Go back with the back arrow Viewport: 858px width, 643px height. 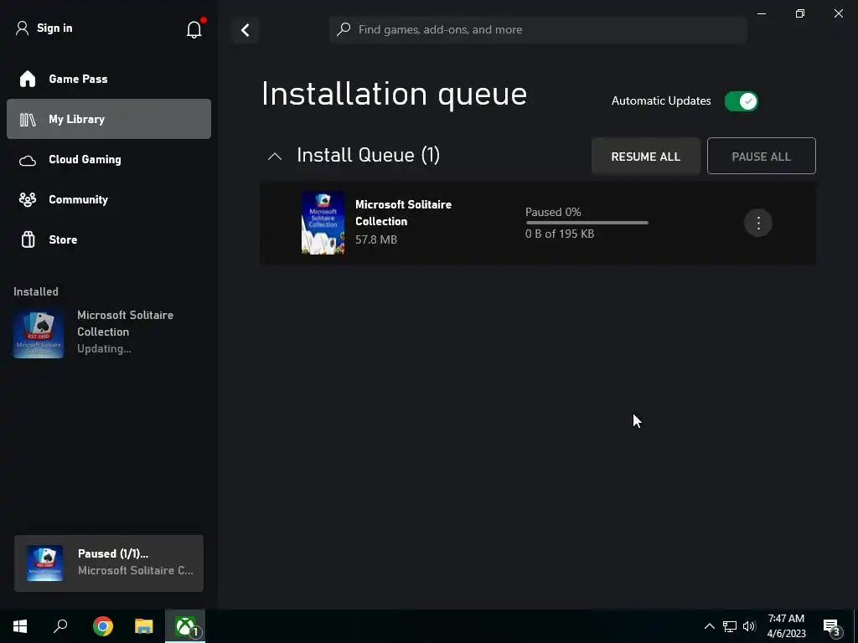tap(246, 30)
